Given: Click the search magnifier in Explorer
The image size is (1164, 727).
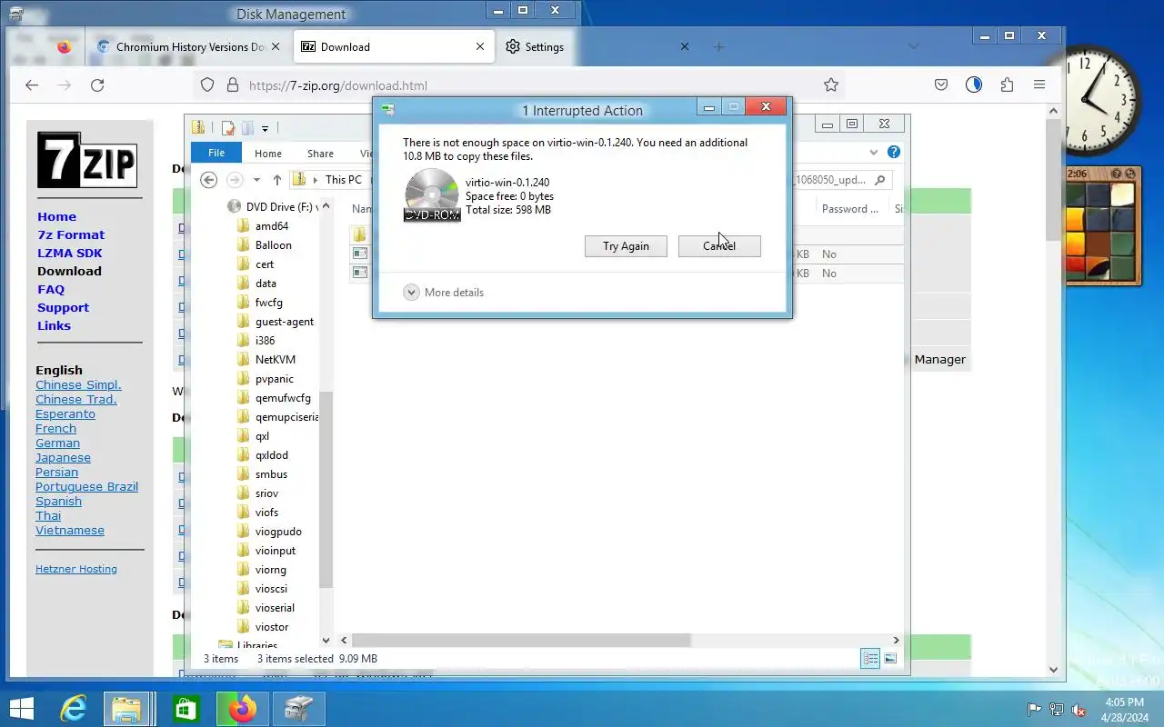Looking at the screenshot, I should [881, 180].
